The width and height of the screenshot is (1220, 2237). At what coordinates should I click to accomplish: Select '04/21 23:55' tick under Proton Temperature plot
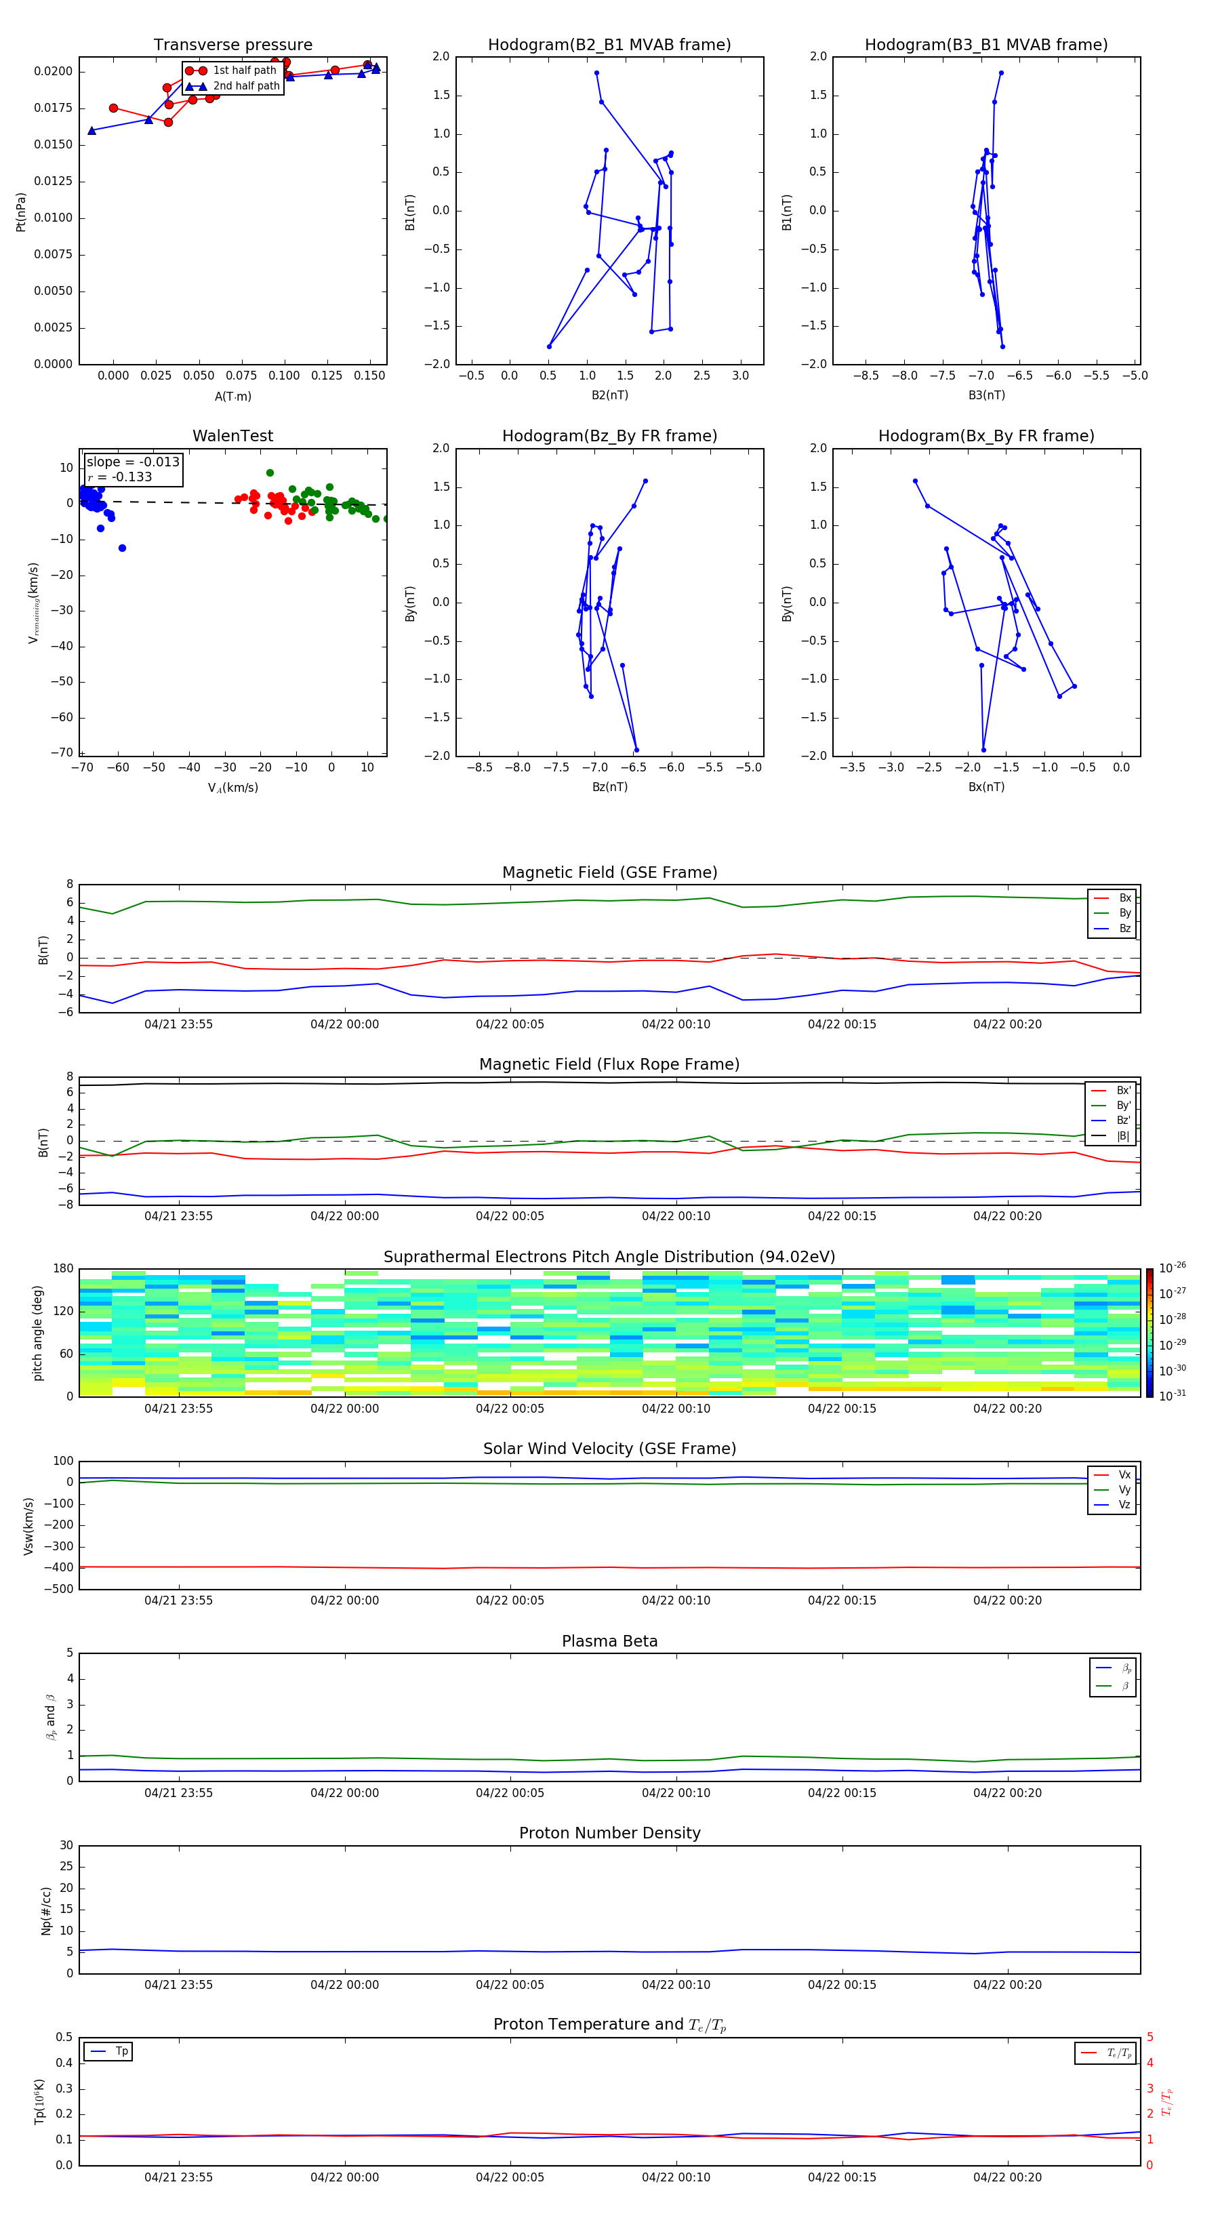click(x=178, y=2177)
